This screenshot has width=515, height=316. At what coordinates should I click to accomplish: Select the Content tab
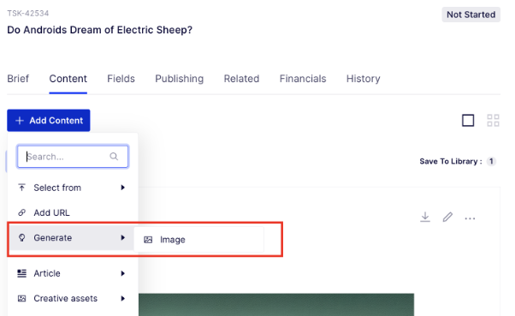[68, 79]
